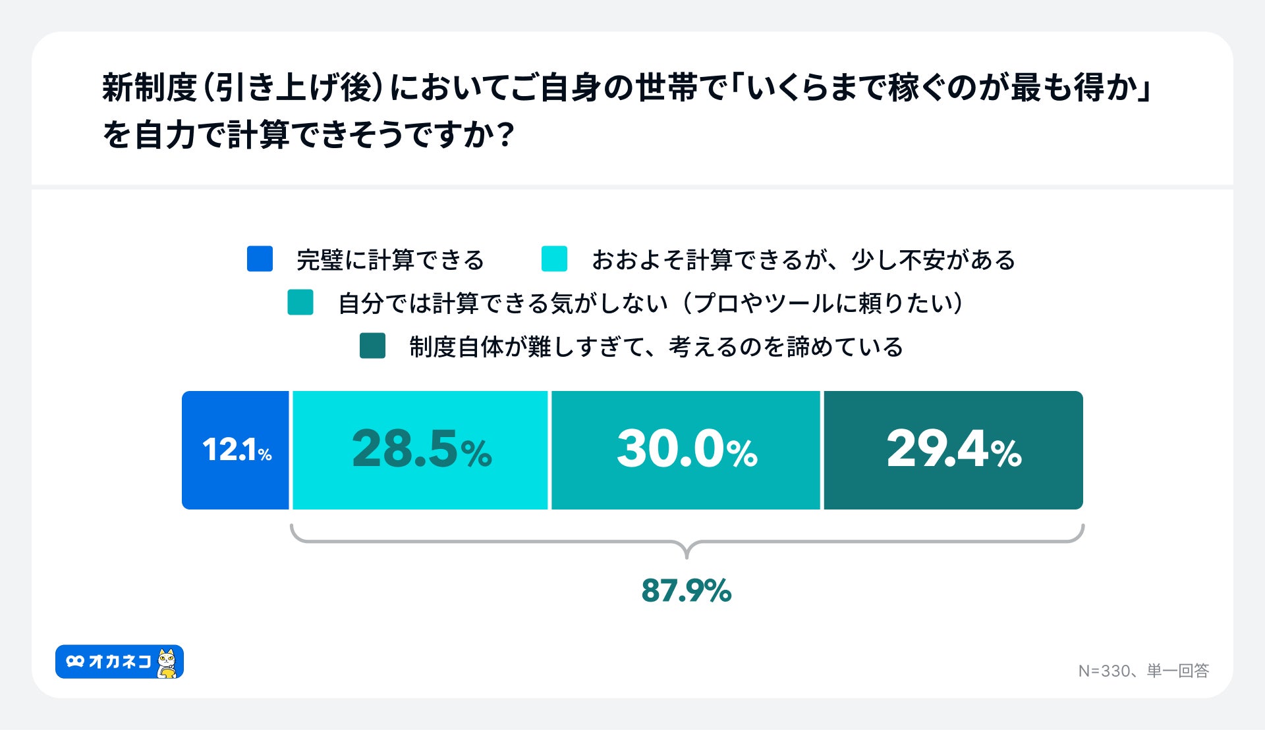
Task: Click the title's second line を自力で計算できそうですか?
Action: click(x=308, y=135)
